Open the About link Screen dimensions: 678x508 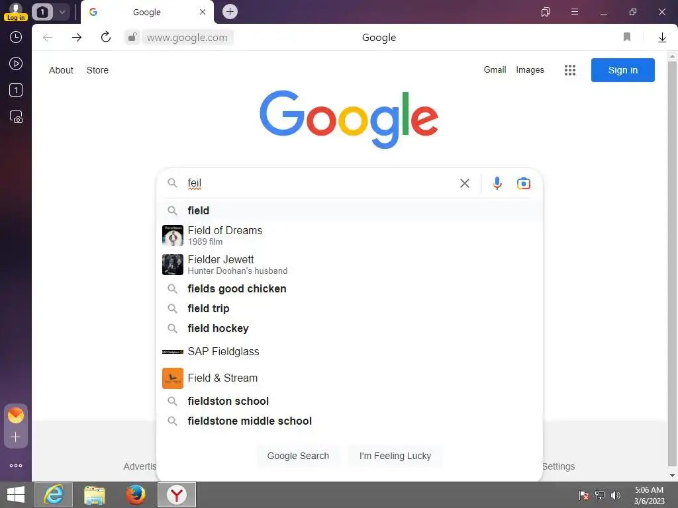(61, 70)
